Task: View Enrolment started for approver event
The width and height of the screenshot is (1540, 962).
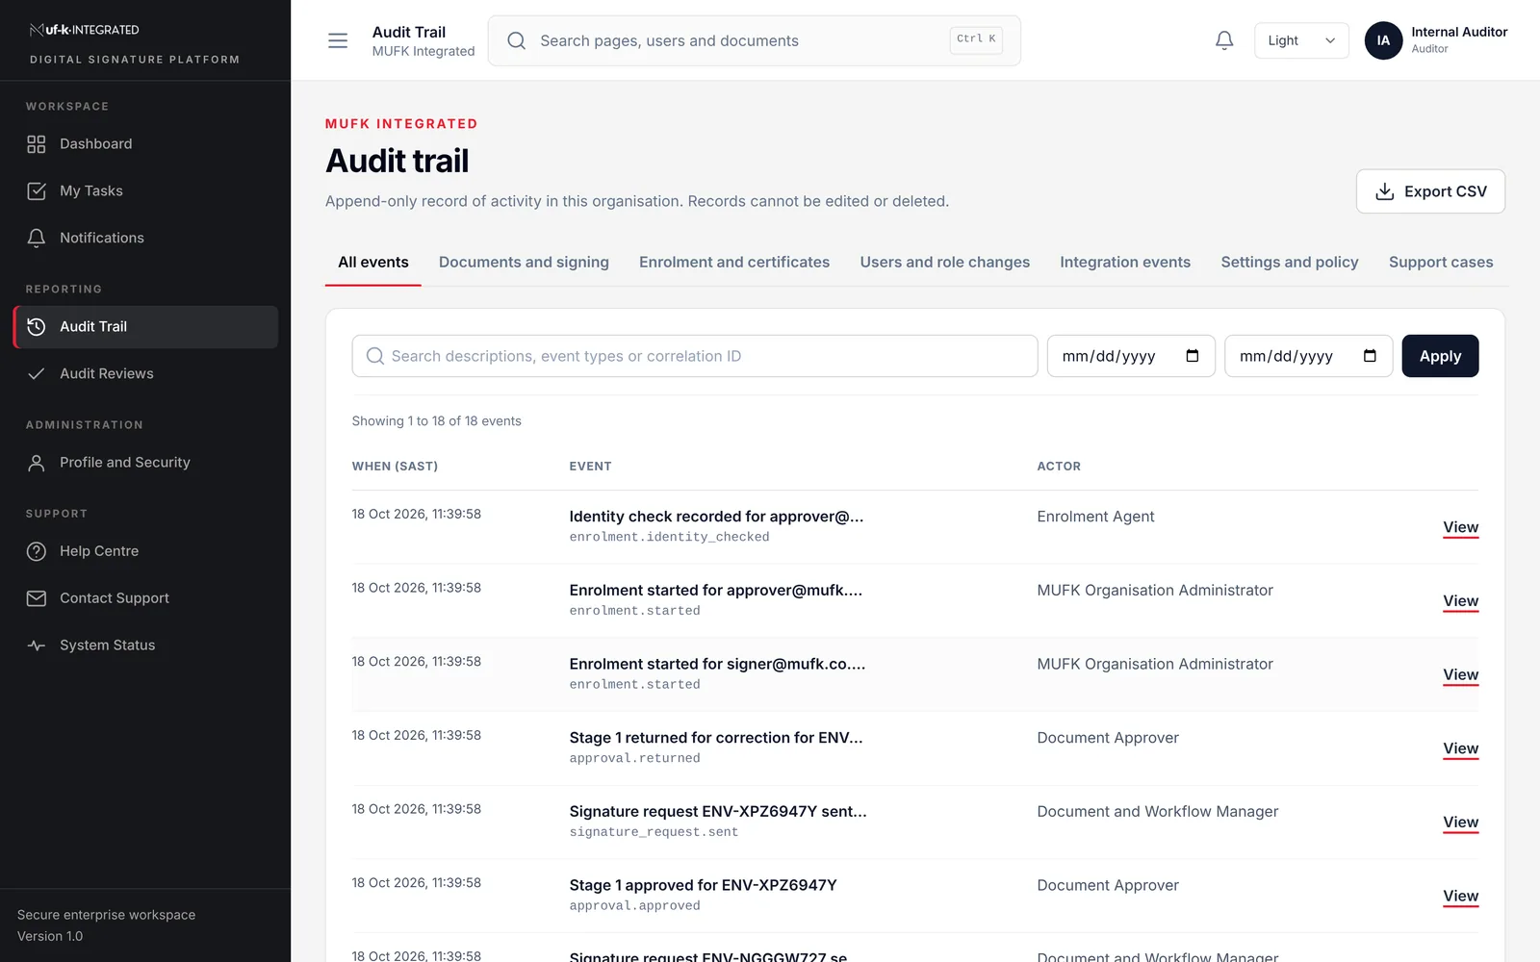Action: [1460, 601]
